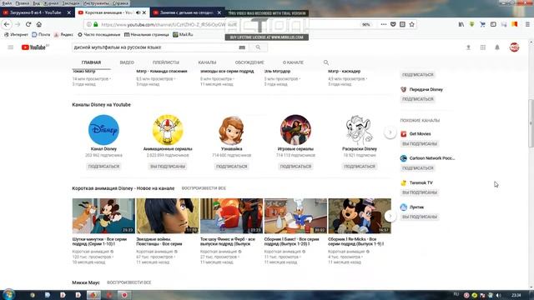The height and width of the screenshot is (300, 534).
Task: Click the YouTube search magnifier button
Action: 258,47
